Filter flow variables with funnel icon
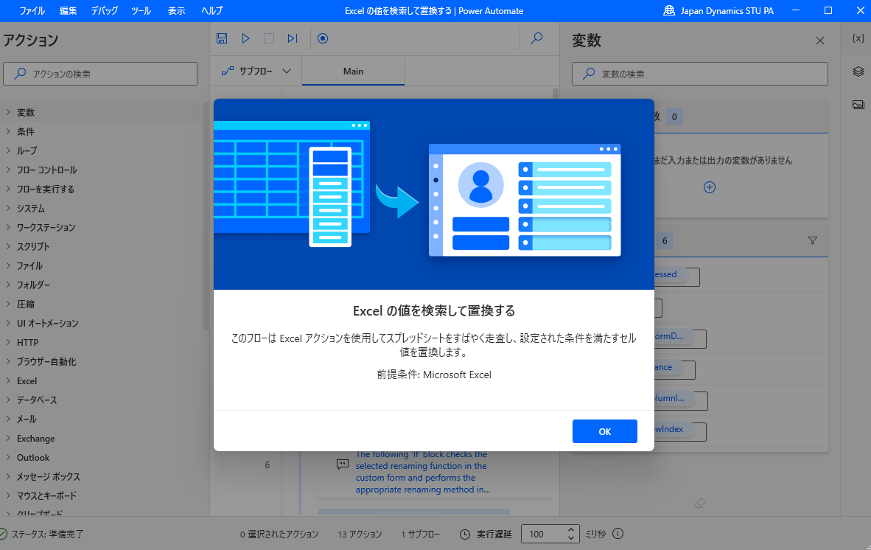 point(813,240)
